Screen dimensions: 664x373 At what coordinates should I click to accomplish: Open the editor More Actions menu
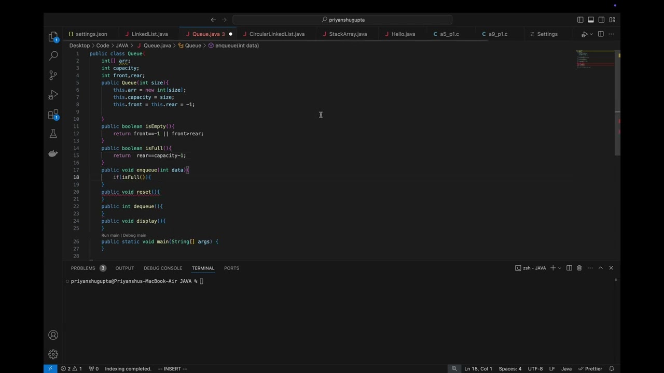(x=611, y=34)
